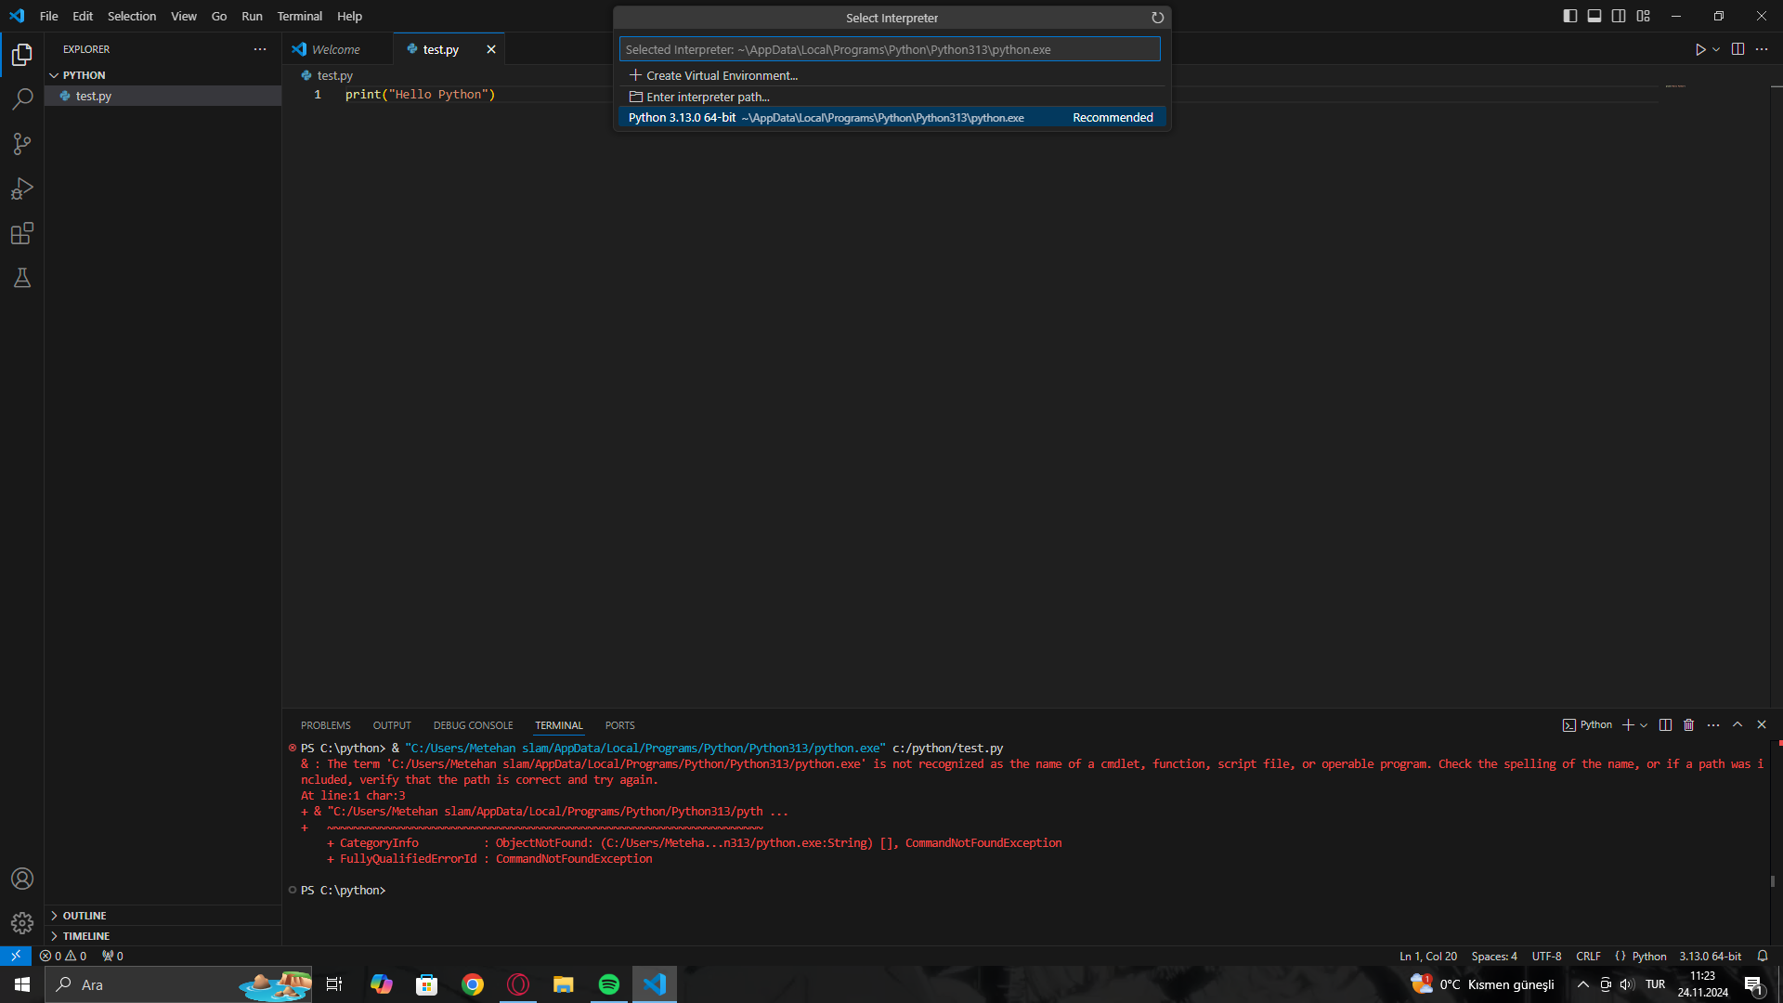Viewport: 1783px width, 1003px height.
Task: Toggle the secondary side bar layout button
Action: click(x=1619, y=16)
